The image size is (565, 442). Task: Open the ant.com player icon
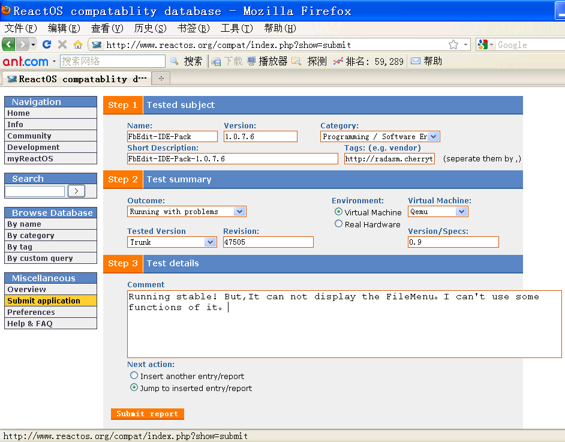251,61
